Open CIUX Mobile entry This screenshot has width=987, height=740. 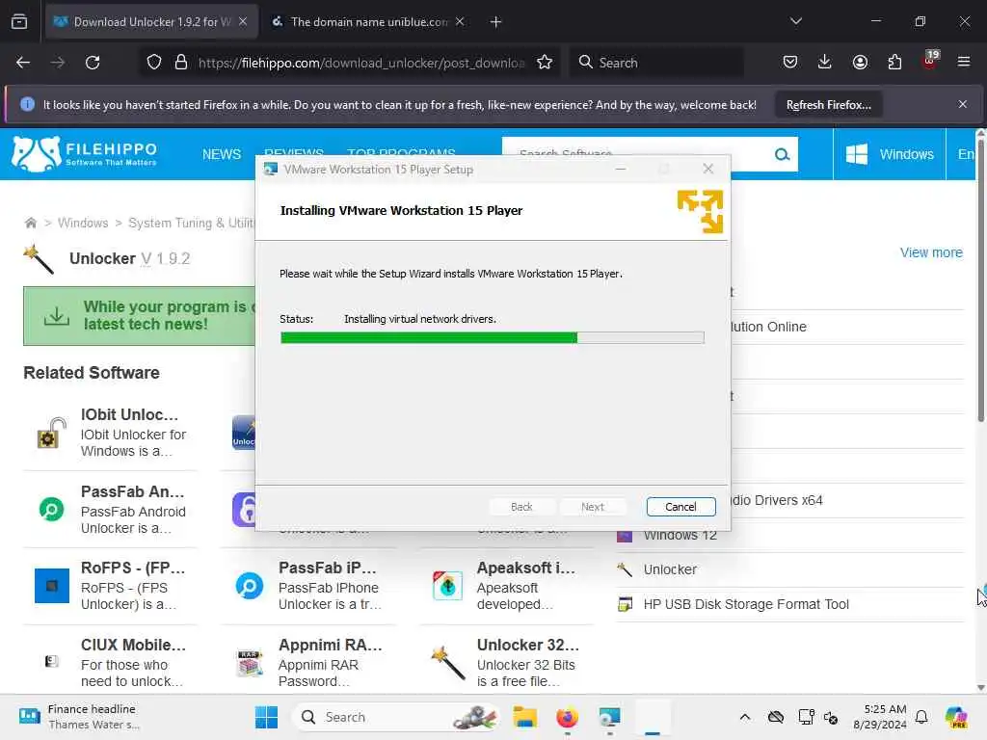pyautogui.click(x=112, y=663)
